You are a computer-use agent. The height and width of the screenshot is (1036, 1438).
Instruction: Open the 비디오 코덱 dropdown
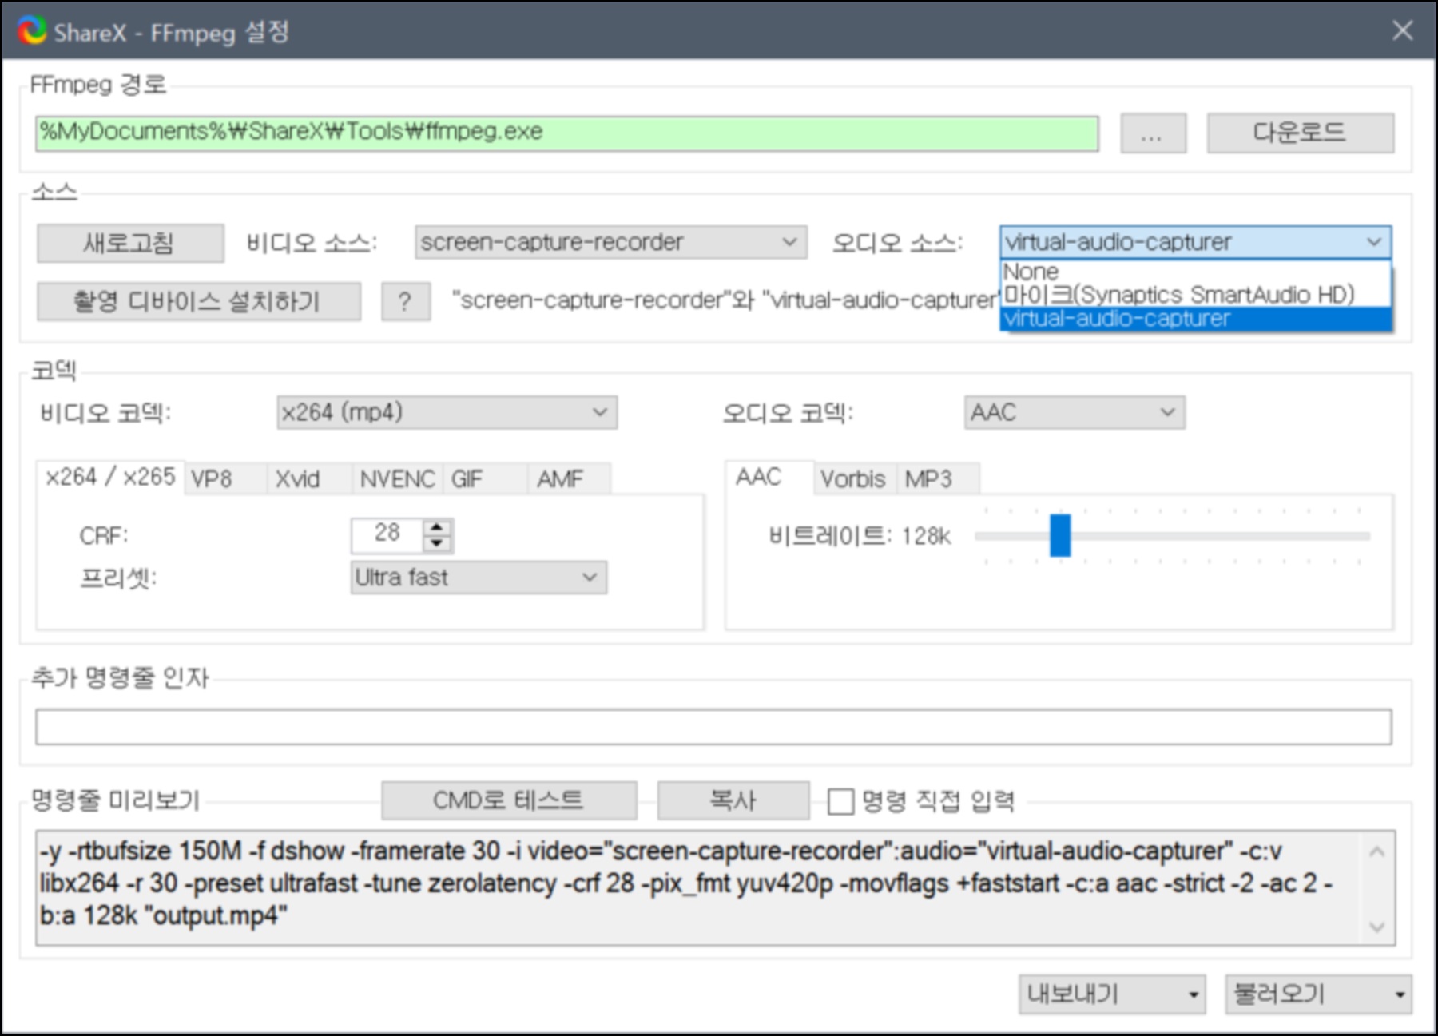click(447, 413)
